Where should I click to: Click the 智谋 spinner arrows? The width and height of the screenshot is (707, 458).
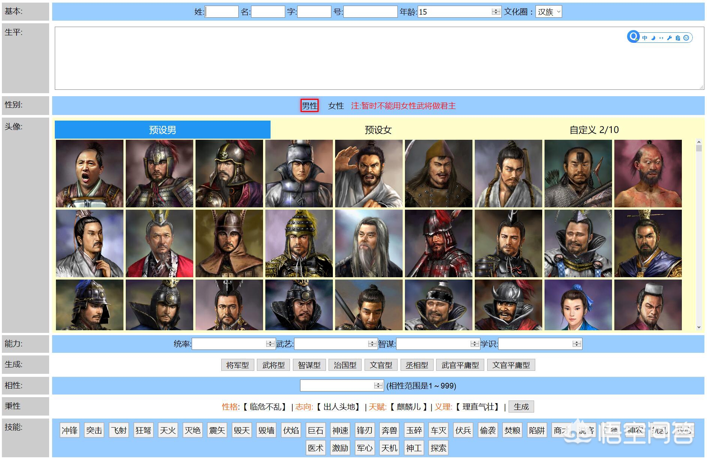[475, 344]
